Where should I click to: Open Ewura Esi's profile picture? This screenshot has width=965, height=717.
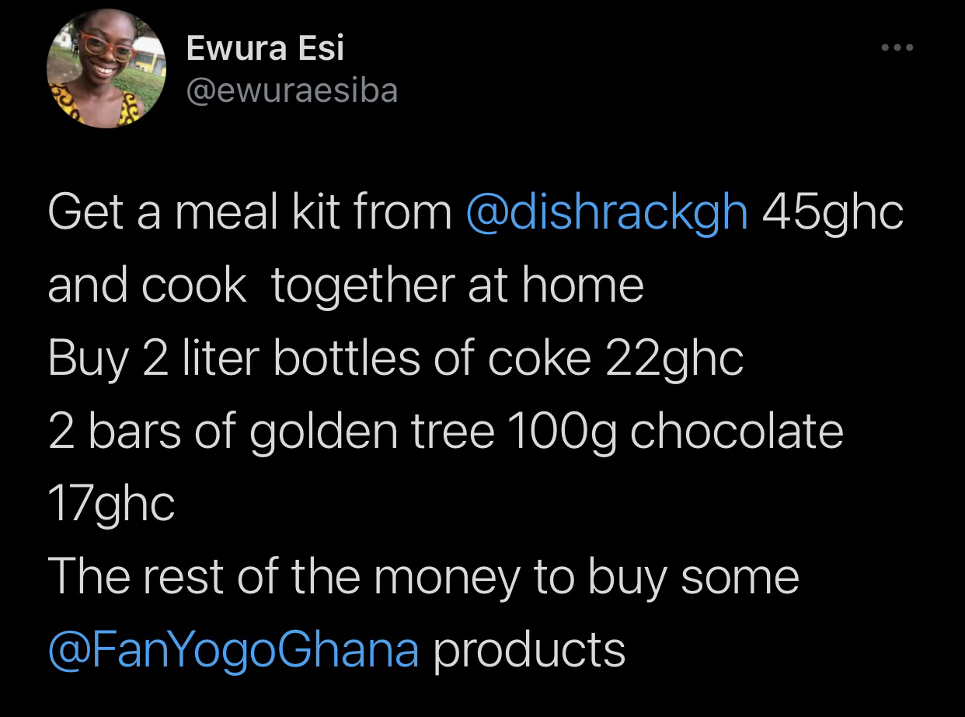coord(106,71)
